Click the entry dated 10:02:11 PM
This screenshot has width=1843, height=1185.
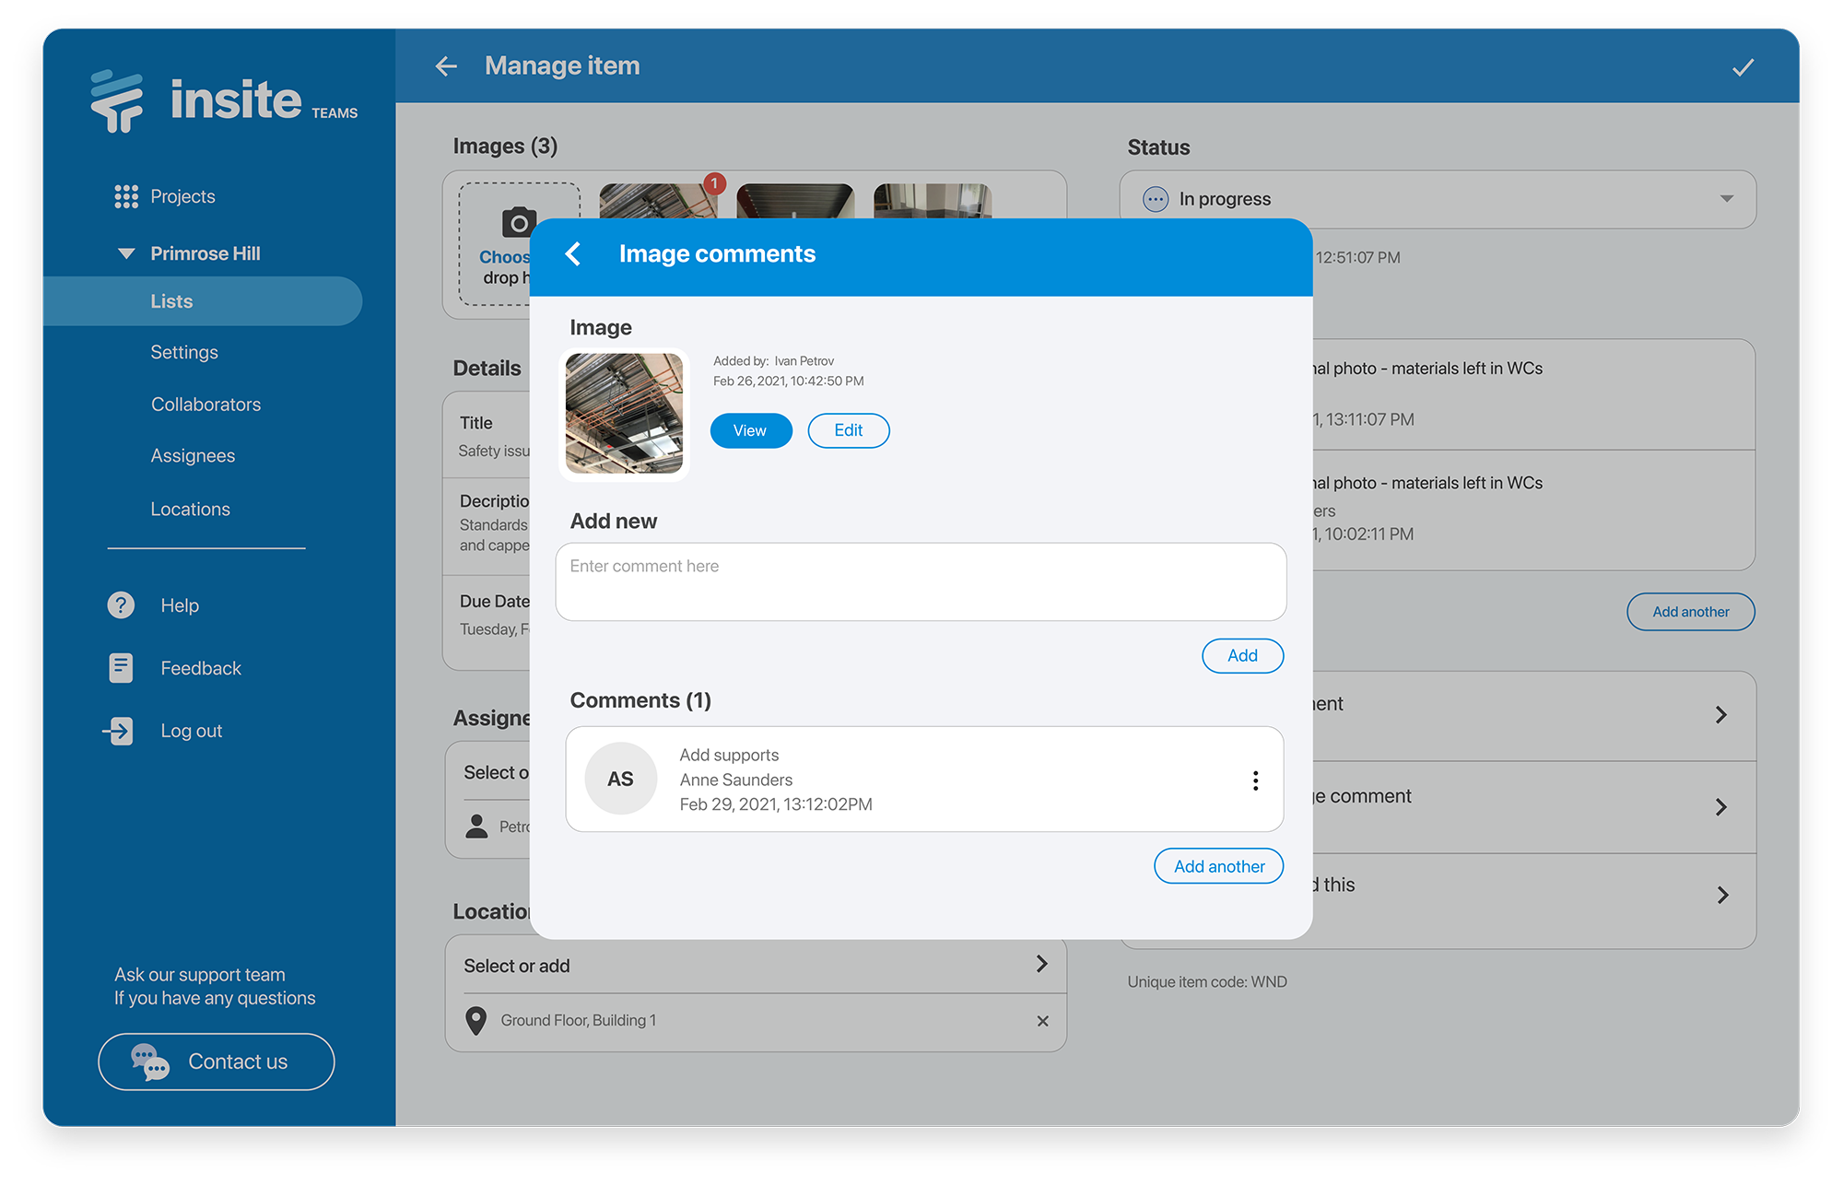pos(1533,510)
